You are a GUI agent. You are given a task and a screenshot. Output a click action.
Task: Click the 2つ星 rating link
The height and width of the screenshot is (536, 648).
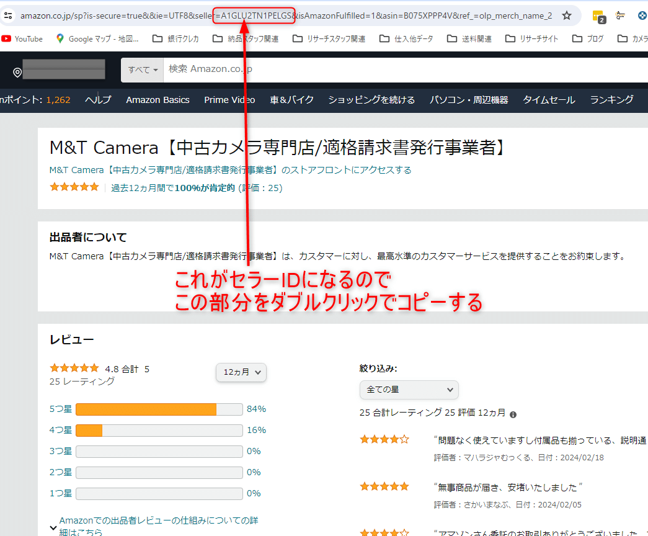[61, 472]
